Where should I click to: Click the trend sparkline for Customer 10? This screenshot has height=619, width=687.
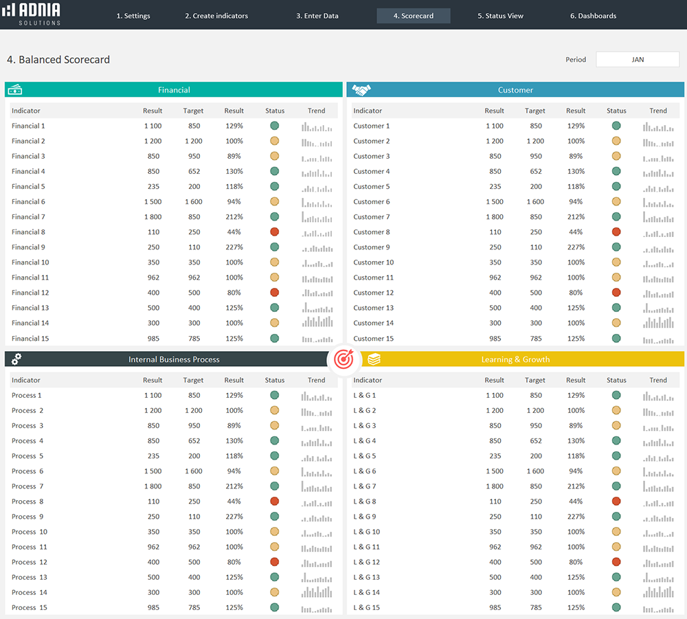tap(658, 262)
